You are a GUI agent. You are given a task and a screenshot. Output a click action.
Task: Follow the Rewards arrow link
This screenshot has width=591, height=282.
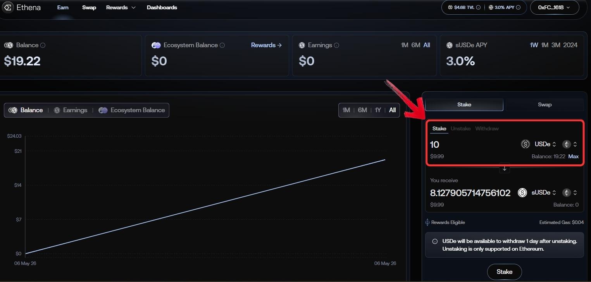266,45
